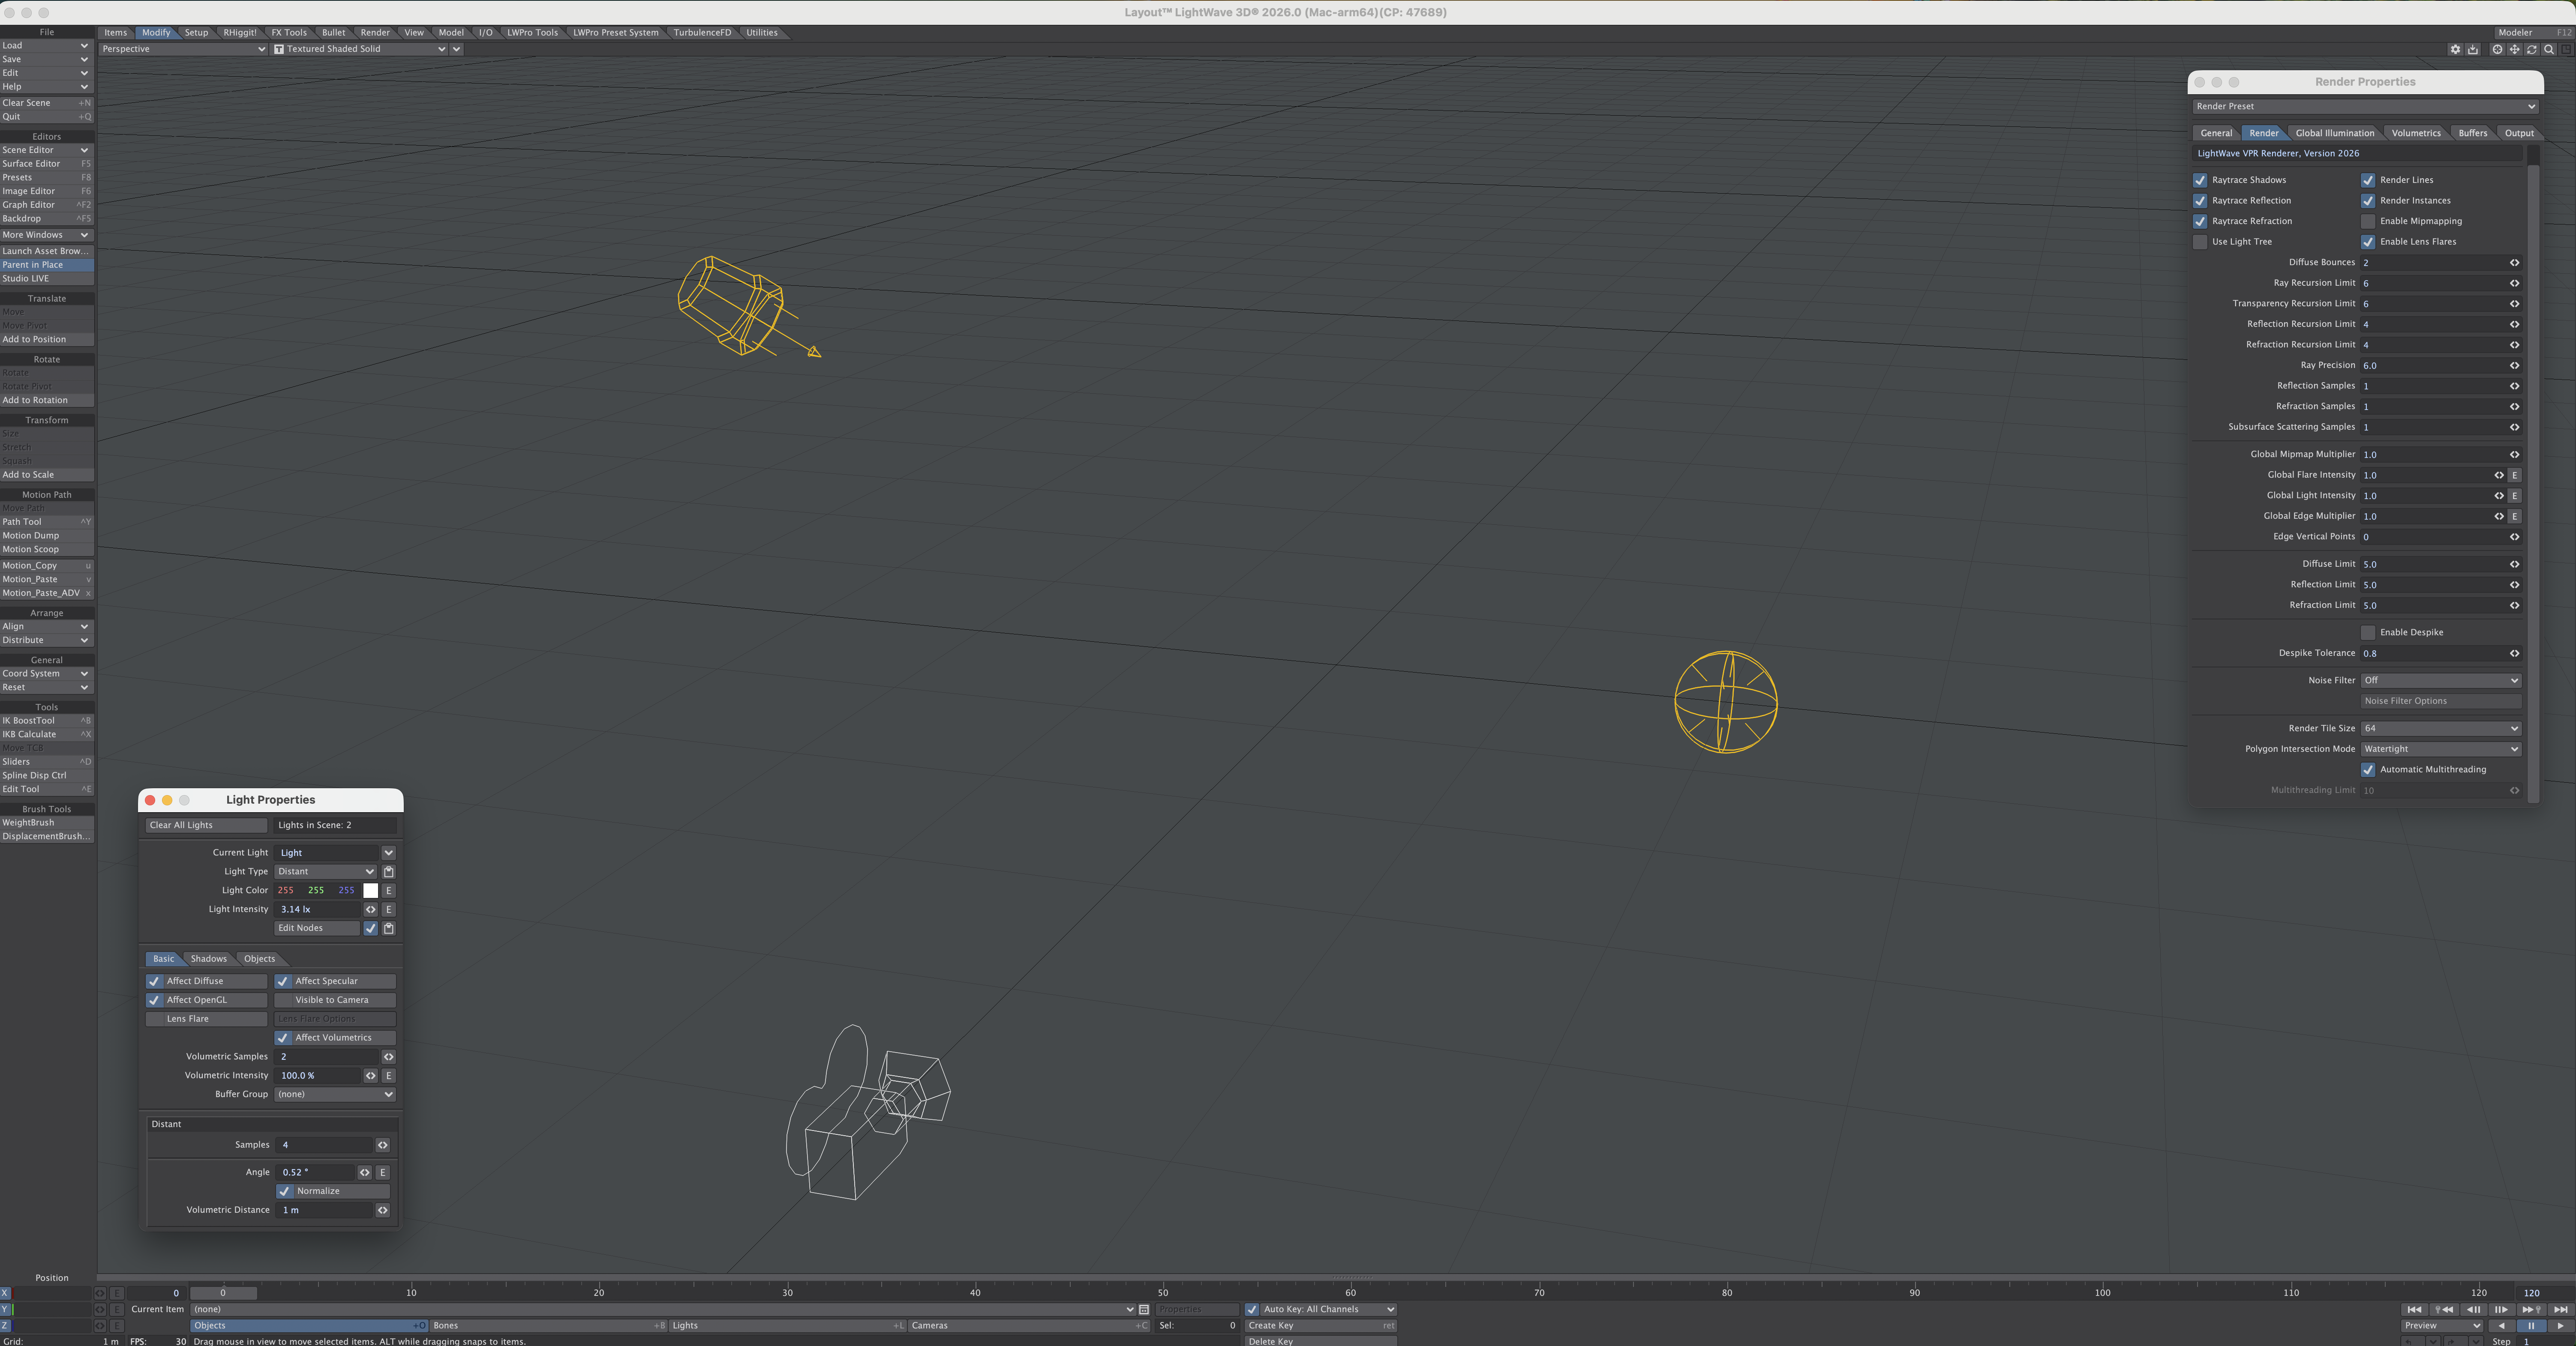Toggle Raytrace Shadows checkbox
Viewport: 2576px width, 1346px height.
click(x=2200, y=180)
